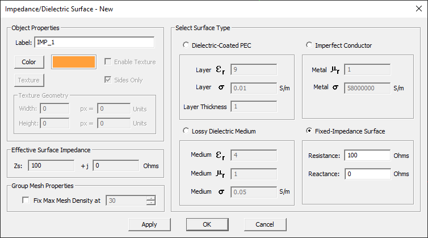Click the orange color swatch
Image resolution: width=428 pixels, height=238 pixels.
pyautogui.click(x=74, y=62)
